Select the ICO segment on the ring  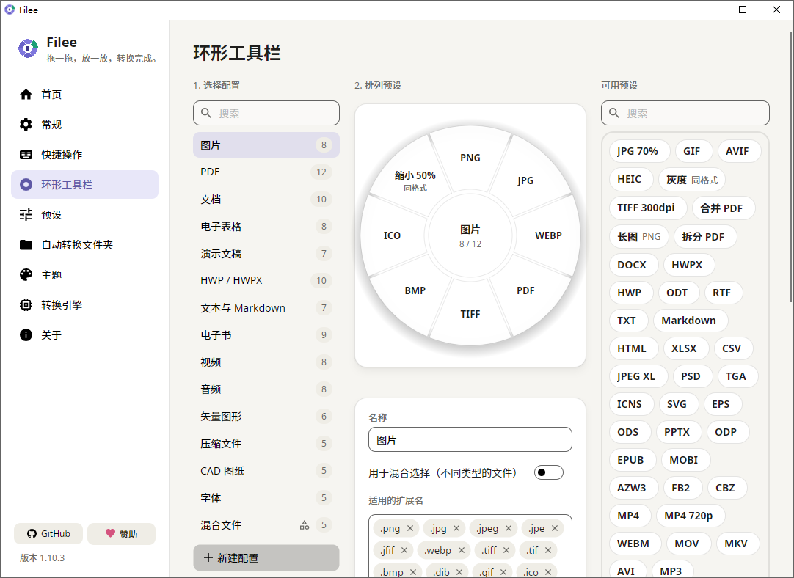(x=392, y=235)
